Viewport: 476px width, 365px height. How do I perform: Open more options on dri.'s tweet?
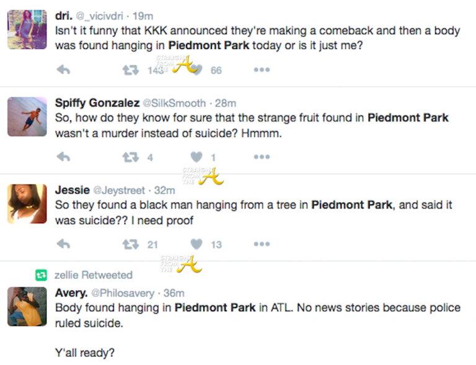261,70
